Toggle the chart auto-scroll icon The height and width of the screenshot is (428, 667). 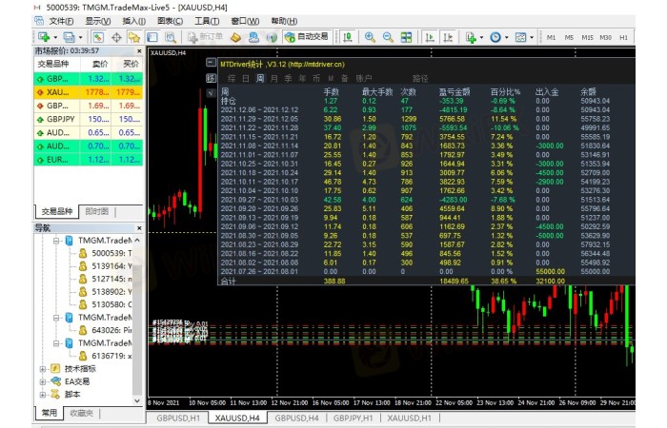click(x=430, y=37)
